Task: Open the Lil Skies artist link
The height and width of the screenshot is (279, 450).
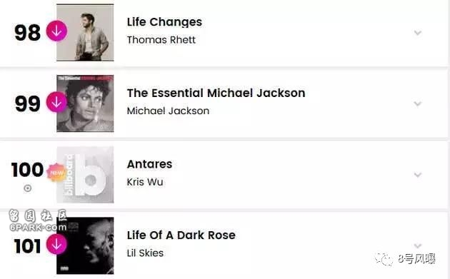Action: [145, 253]
